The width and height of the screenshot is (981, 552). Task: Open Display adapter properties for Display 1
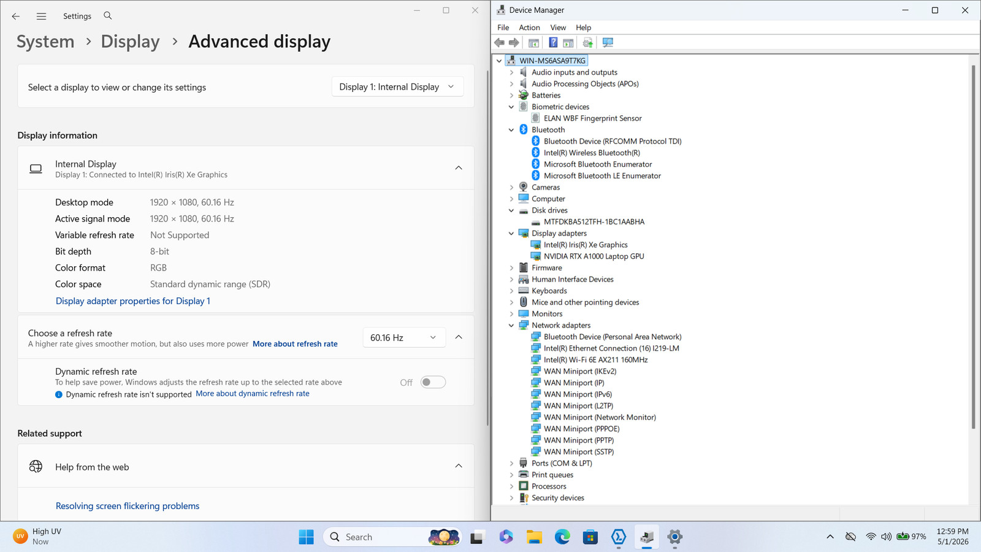pos(133,301)
